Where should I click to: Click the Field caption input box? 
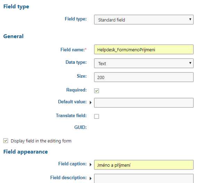pyautogui.click(x=144, y=165)
